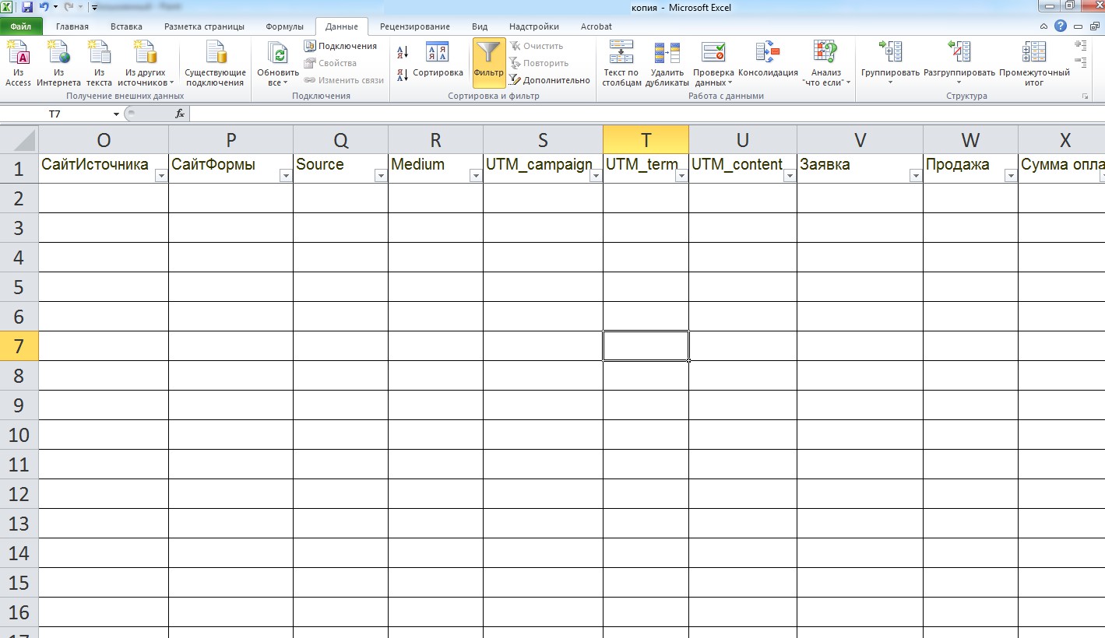Screen dimensions: 1105x638
Task: Click Refresh All (Обновить все)
Action: (x=278, y=64)
